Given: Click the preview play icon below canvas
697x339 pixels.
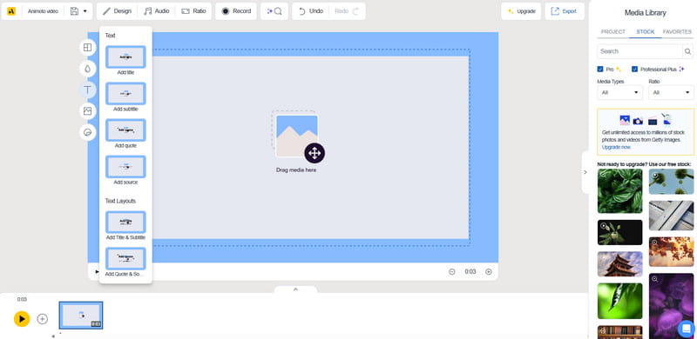Looking at the screenshot, I should tap(97, 271).
